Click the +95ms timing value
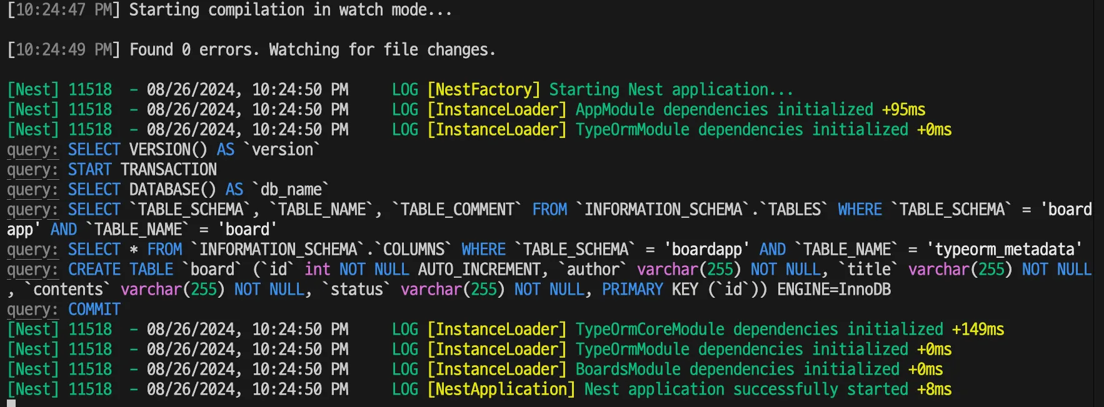This screenshot has width=1104, height=407. pyautogui.click(x=903, y=110)
